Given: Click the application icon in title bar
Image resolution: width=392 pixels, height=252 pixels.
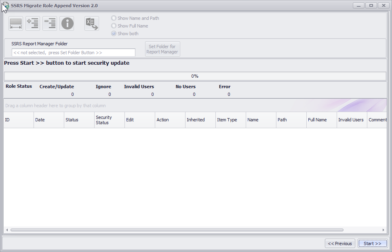Looking at the screenshot, I should click(5, 6).
